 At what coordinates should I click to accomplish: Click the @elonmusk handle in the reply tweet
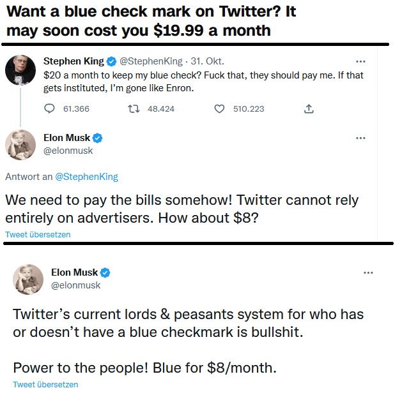(x=68, y=151)
